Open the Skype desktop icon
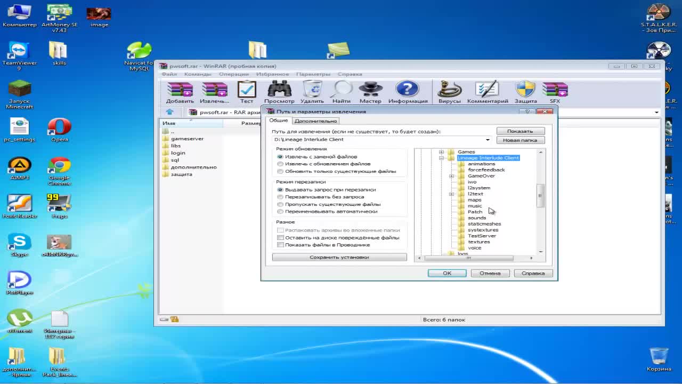This screenshot has height=384, width=682. (19, 245)
